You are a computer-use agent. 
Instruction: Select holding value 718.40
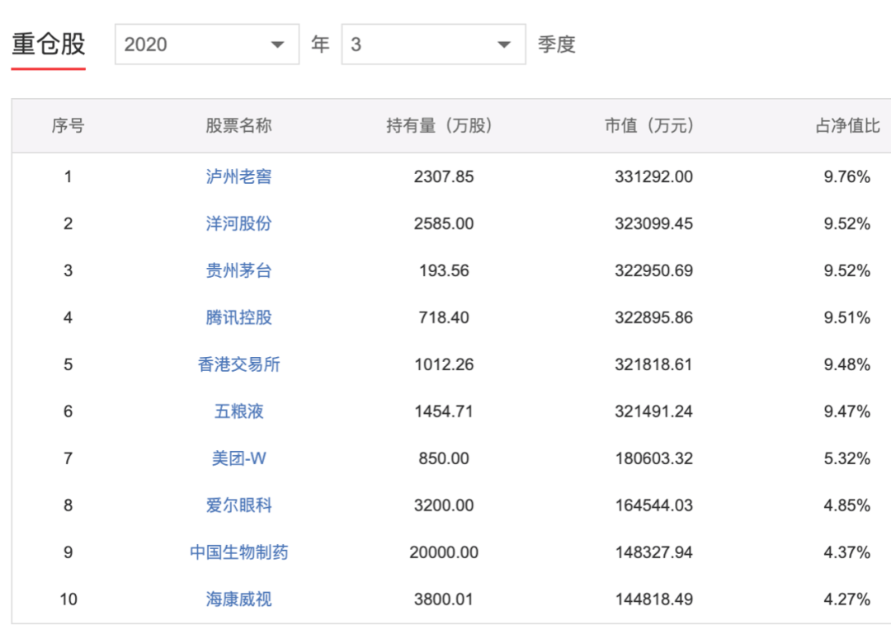point(444,317)
